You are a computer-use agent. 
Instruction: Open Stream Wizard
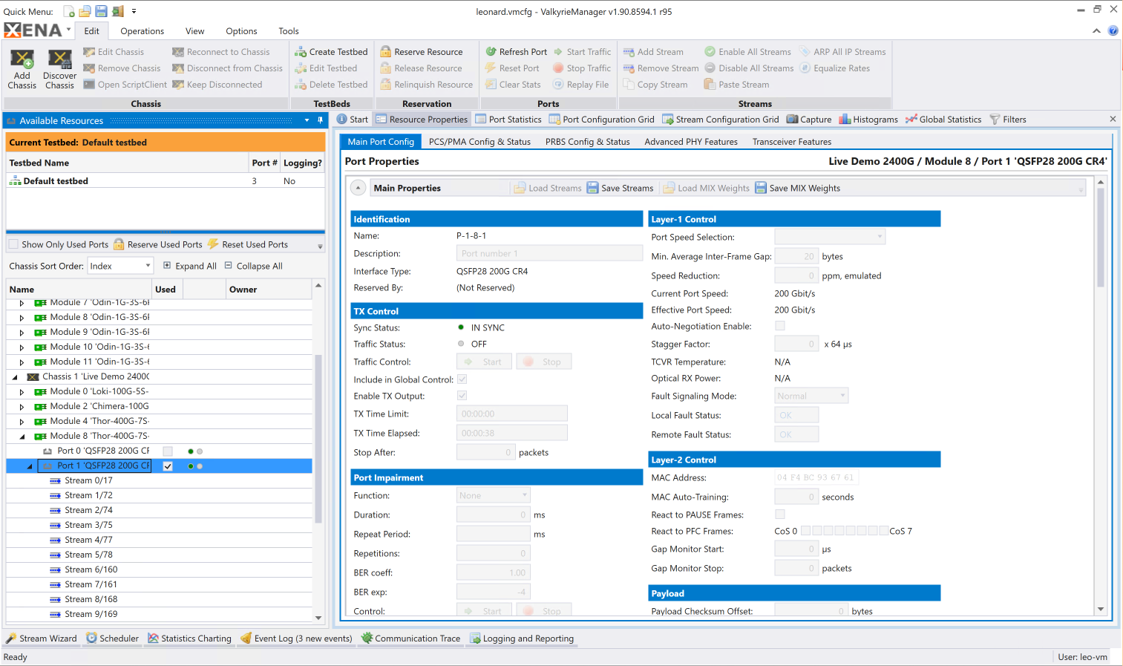click(x=41, y=639)
